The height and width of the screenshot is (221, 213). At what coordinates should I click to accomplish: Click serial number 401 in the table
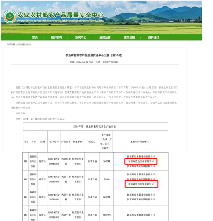(x=26, y=197)
